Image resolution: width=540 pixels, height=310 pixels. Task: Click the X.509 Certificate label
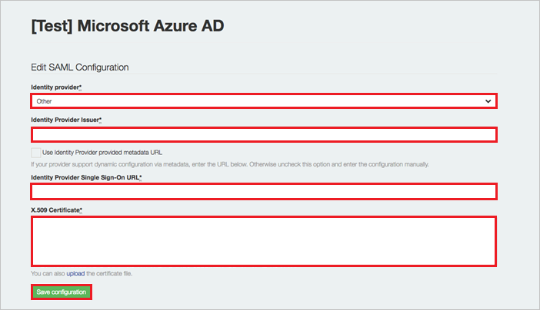[x=56, y=210]
